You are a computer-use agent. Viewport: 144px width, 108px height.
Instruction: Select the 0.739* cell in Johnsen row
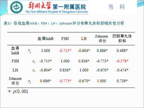tap(122, 81)
